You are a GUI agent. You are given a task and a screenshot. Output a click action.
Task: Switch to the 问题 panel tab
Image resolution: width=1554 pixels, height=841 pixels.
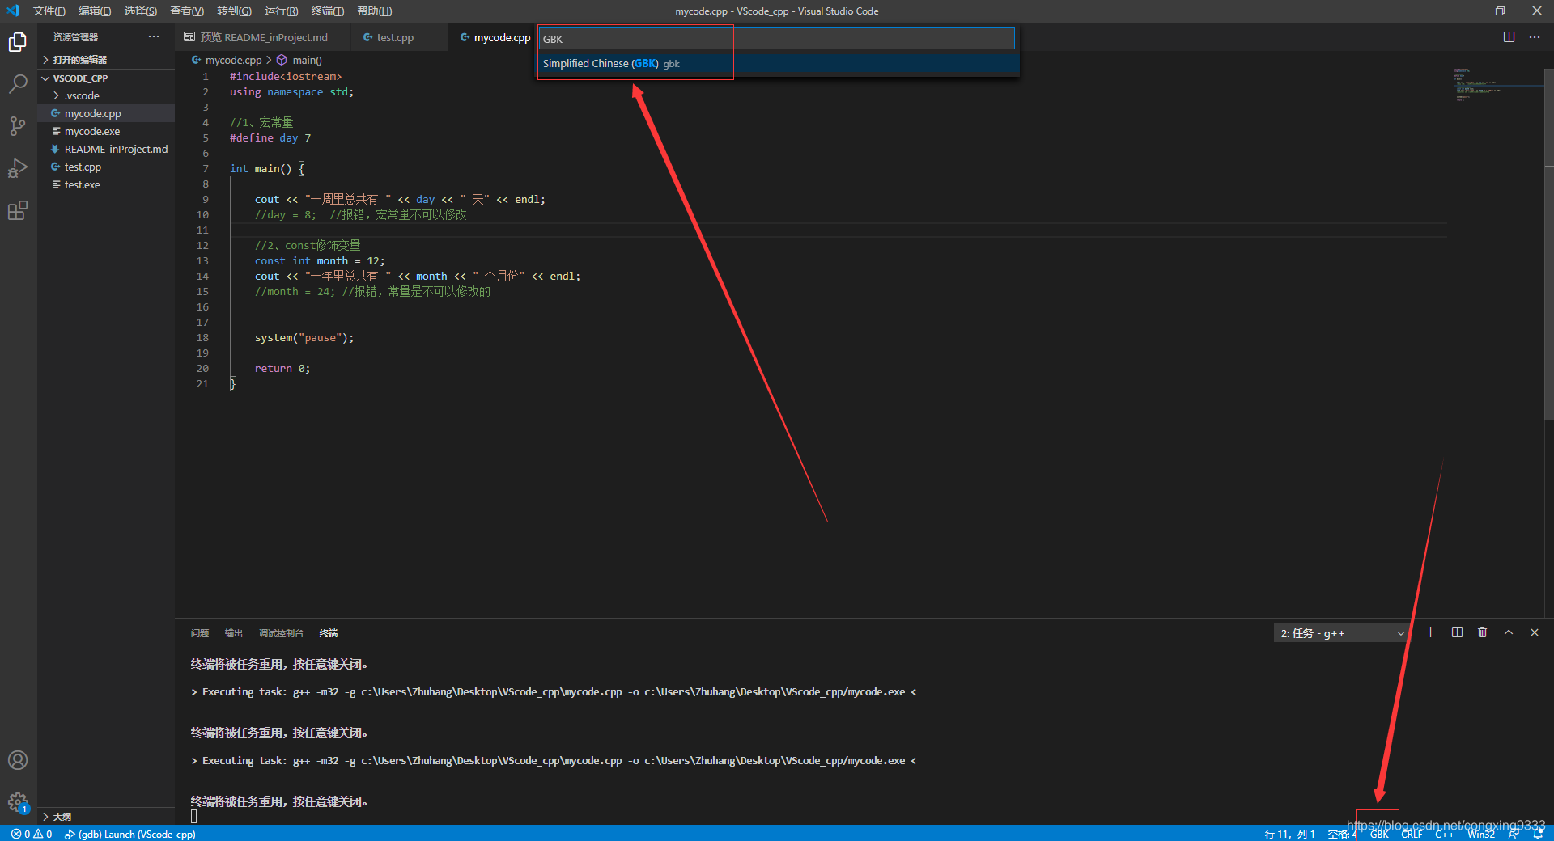(x=199, y=633)
